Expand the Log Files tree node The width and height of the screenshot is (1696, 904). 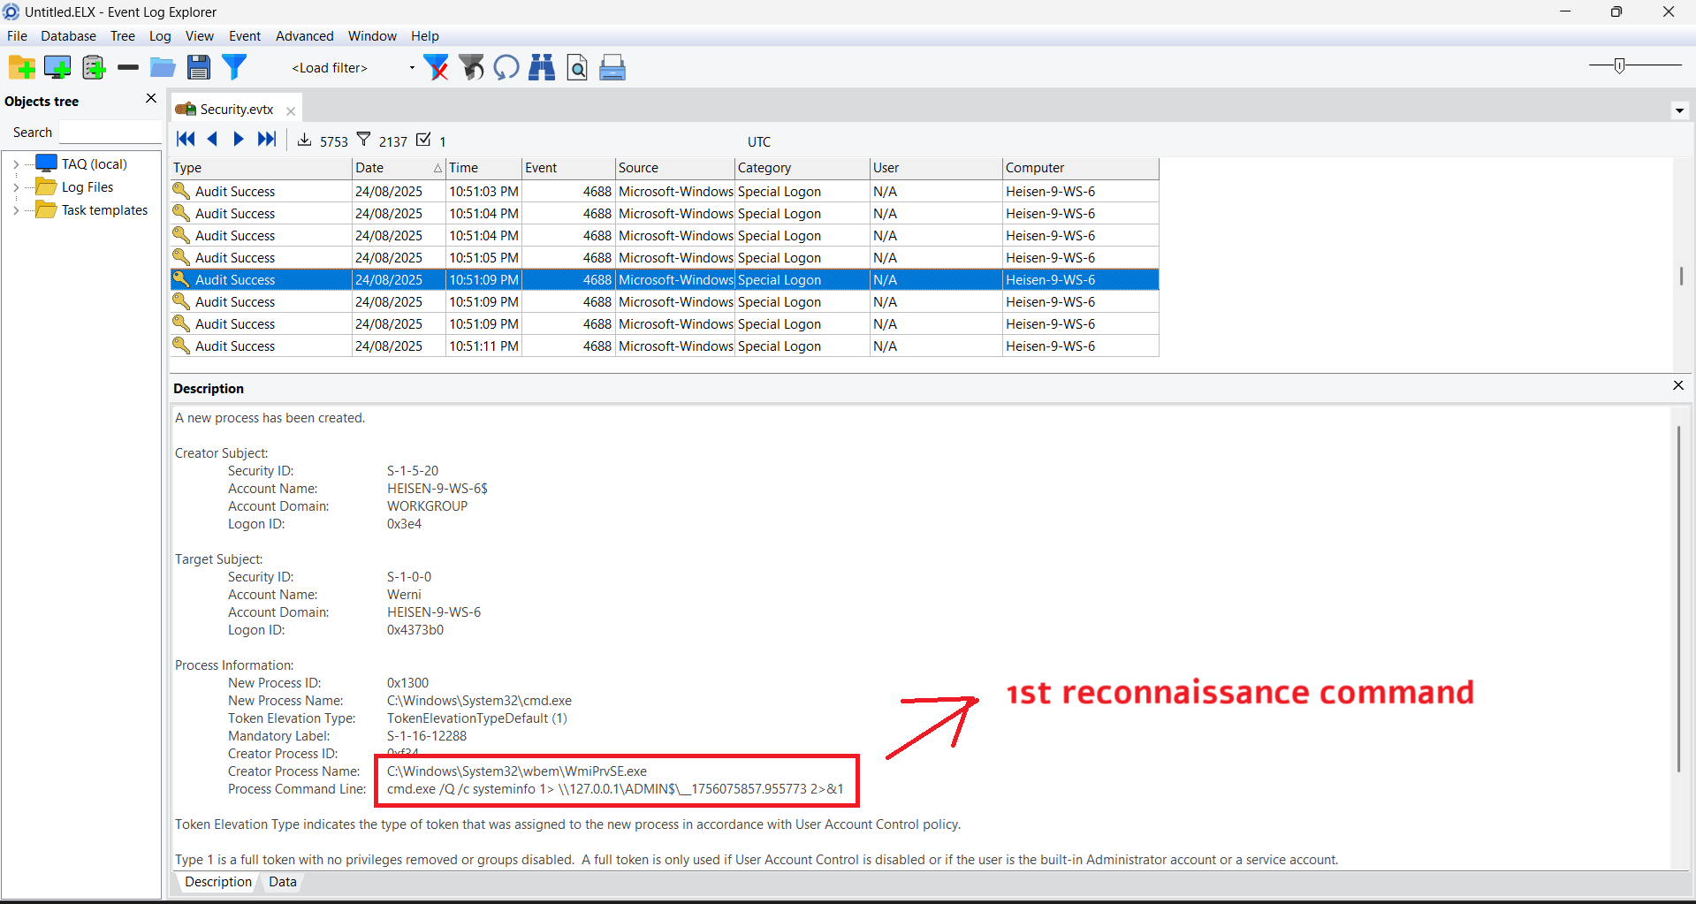[16, 187]
